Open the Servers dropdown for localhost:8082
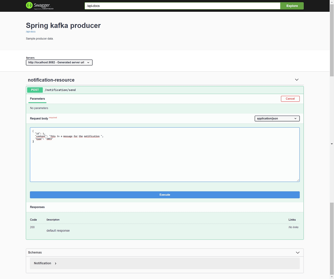 (x=59, y=63)
